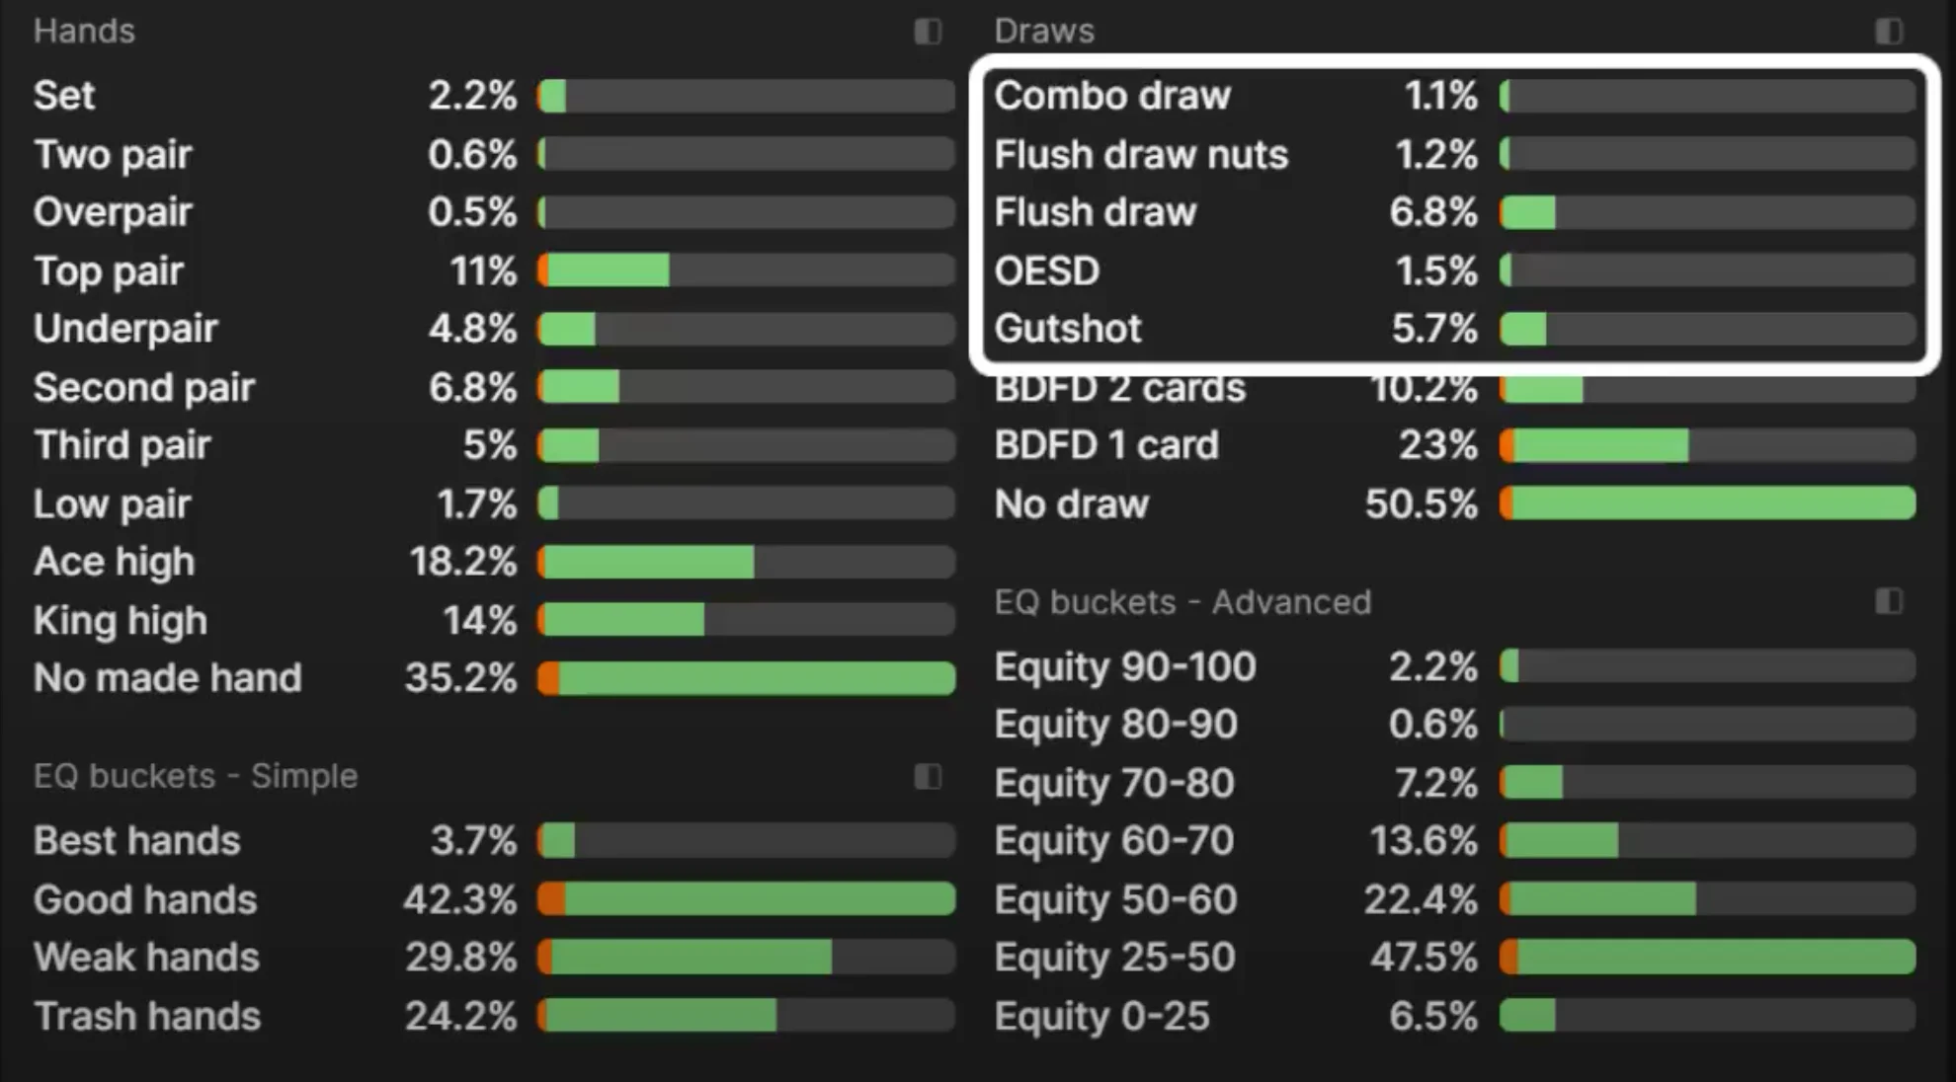Click the EQ buckets Advanced panel icon
1956x1082 pixels.
[x=1888, y=602]
